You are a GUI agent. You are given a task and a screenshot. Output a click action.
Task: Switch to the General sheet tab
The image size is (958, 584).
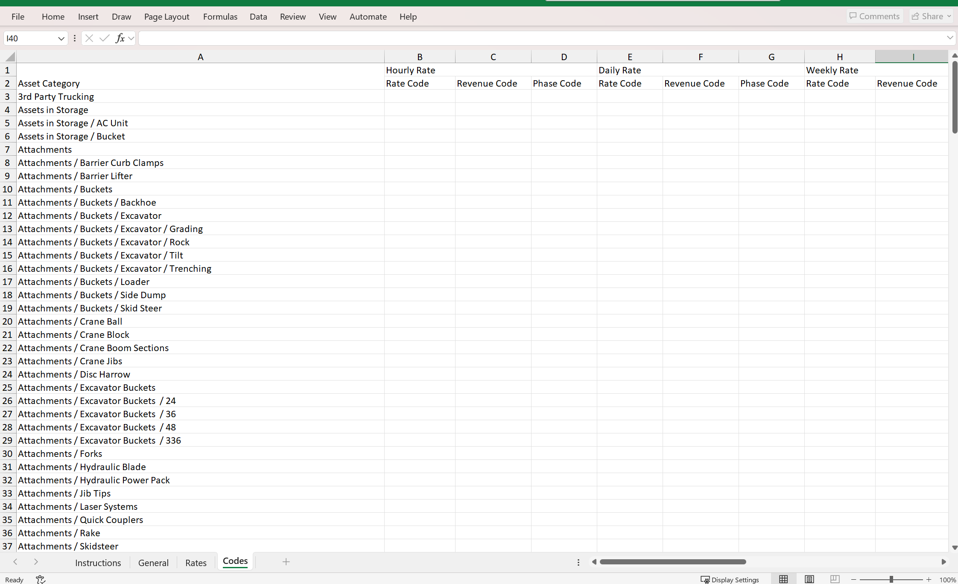[x=153, y=563]
